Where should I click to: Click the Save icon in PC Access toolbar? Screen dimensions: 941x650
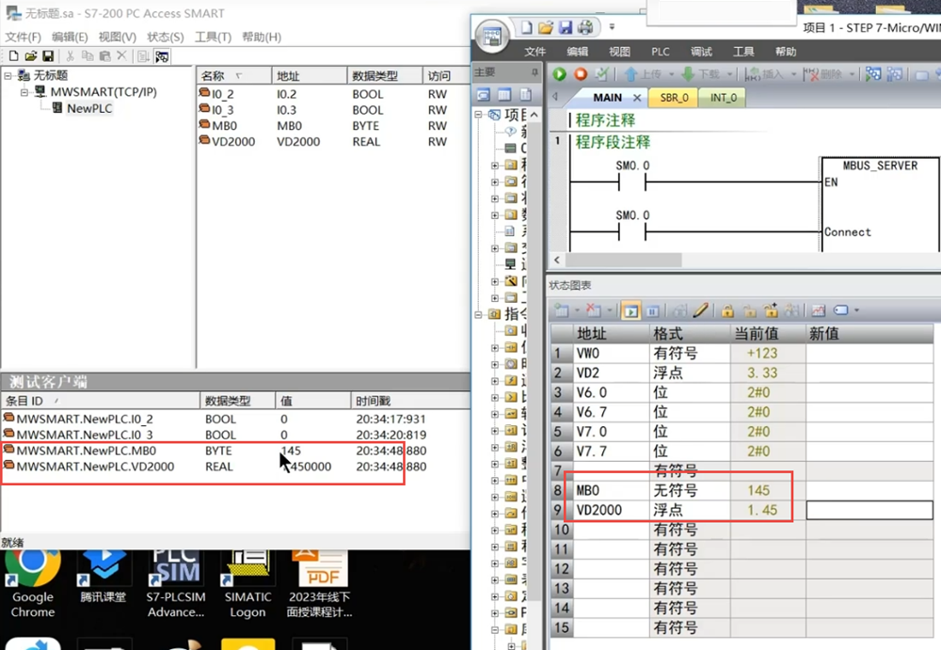tap(47, 56)
